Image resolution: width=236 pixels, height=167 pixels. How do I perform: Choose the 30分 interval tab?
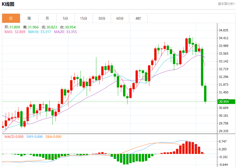pos(102,18)
